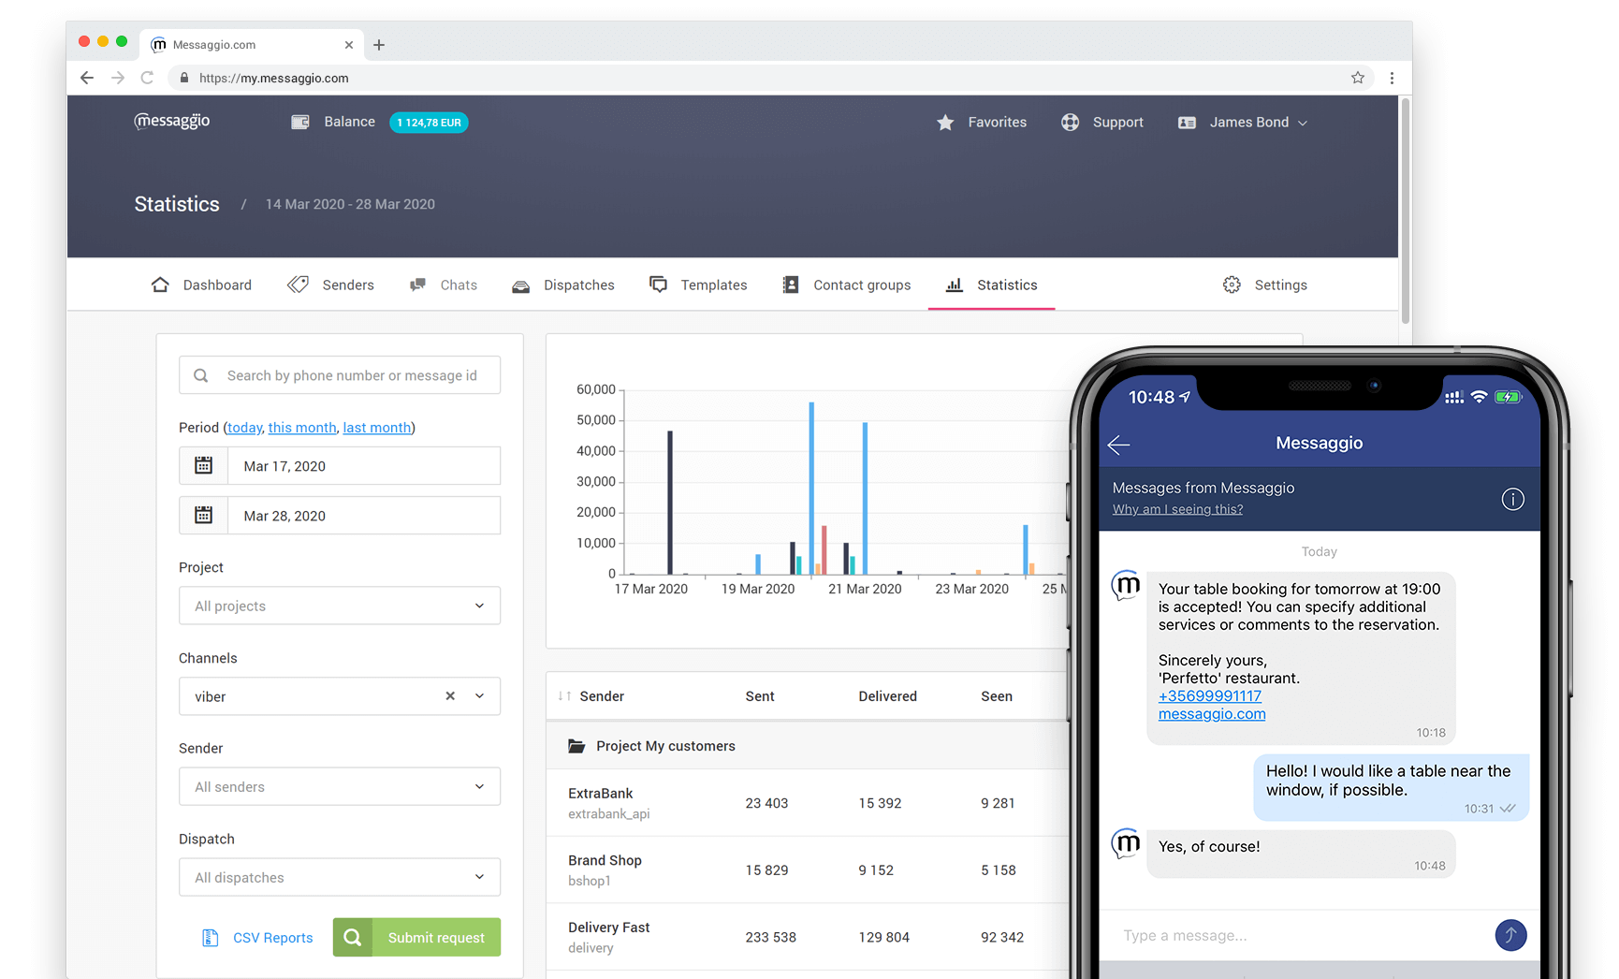Close the Messaggio.com browser tab
This screenshot has height=979, width=1619.
click(x=349, y=45)
